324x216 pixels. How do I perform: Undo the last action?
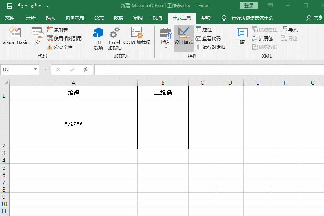point(21,6)
